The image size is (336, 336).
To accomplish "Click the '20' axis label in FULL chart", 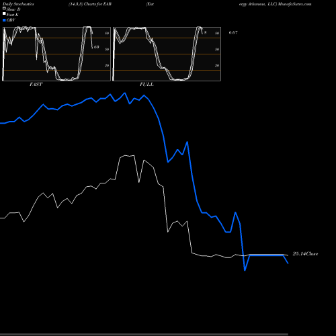I will [x=217, y=66].
